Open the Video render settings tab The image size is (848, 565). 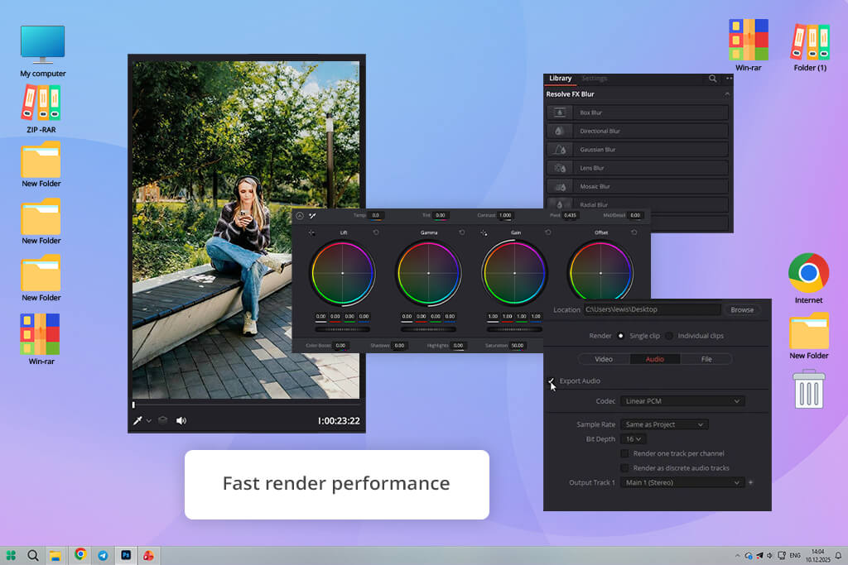604,359
